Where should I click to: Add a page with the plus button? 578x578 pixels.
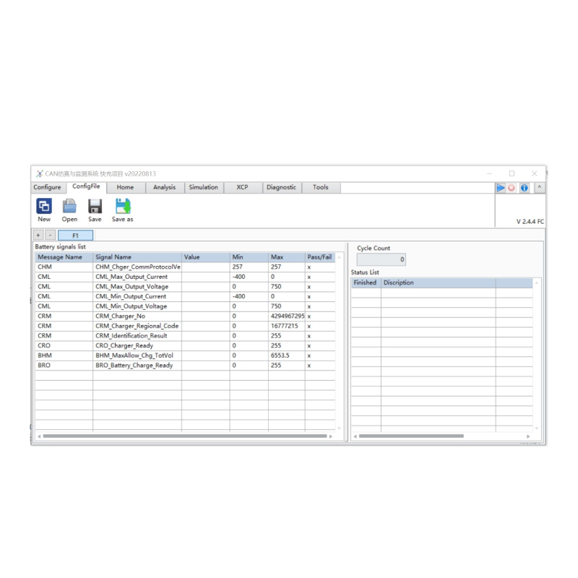coord(38,236)
